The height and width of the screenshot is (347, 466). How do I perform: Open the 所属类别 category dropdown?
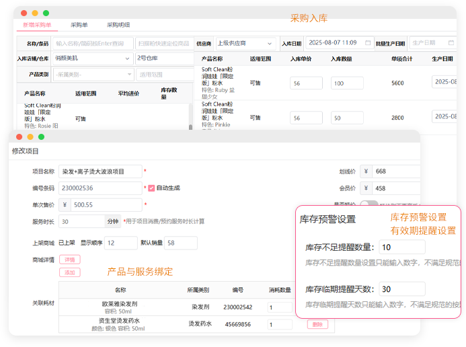pos(93,75)
